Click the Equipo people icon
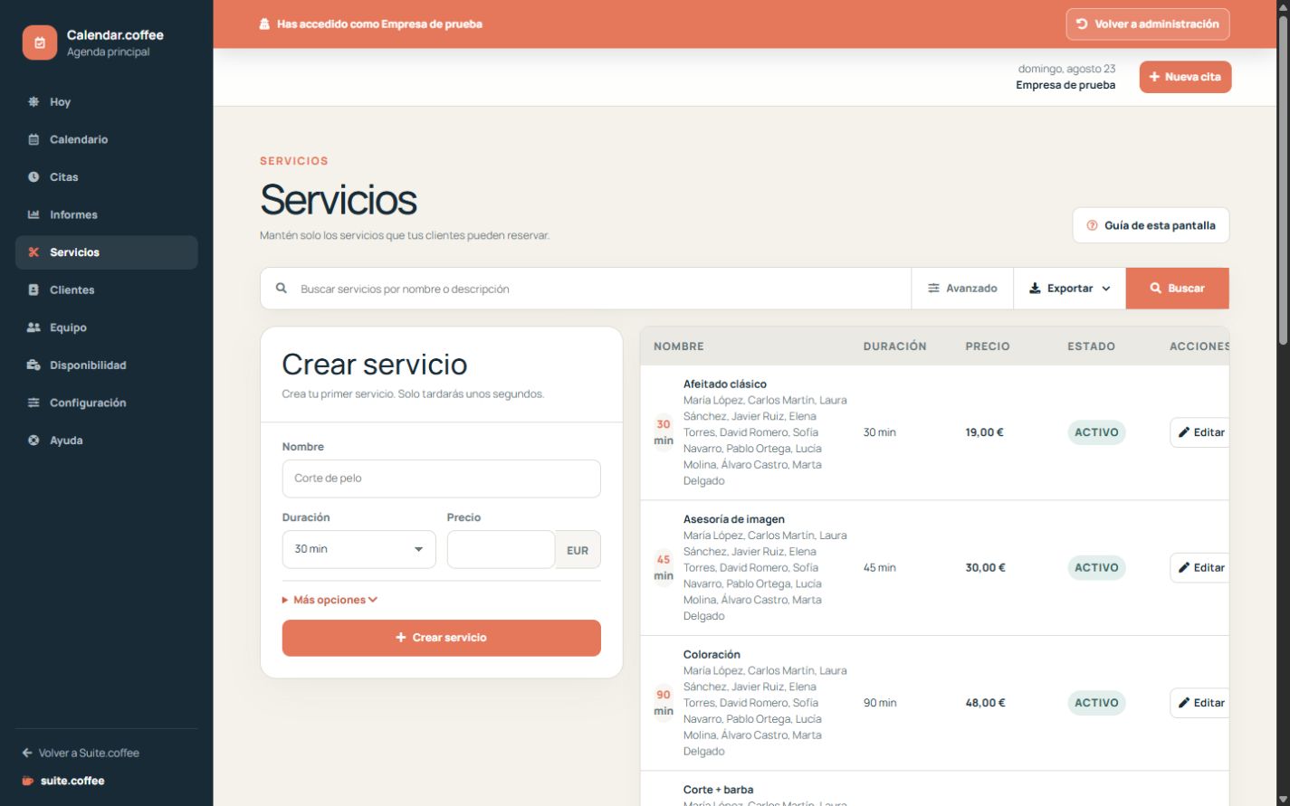Screen dimensions: 1290x806 click(33, 327)
